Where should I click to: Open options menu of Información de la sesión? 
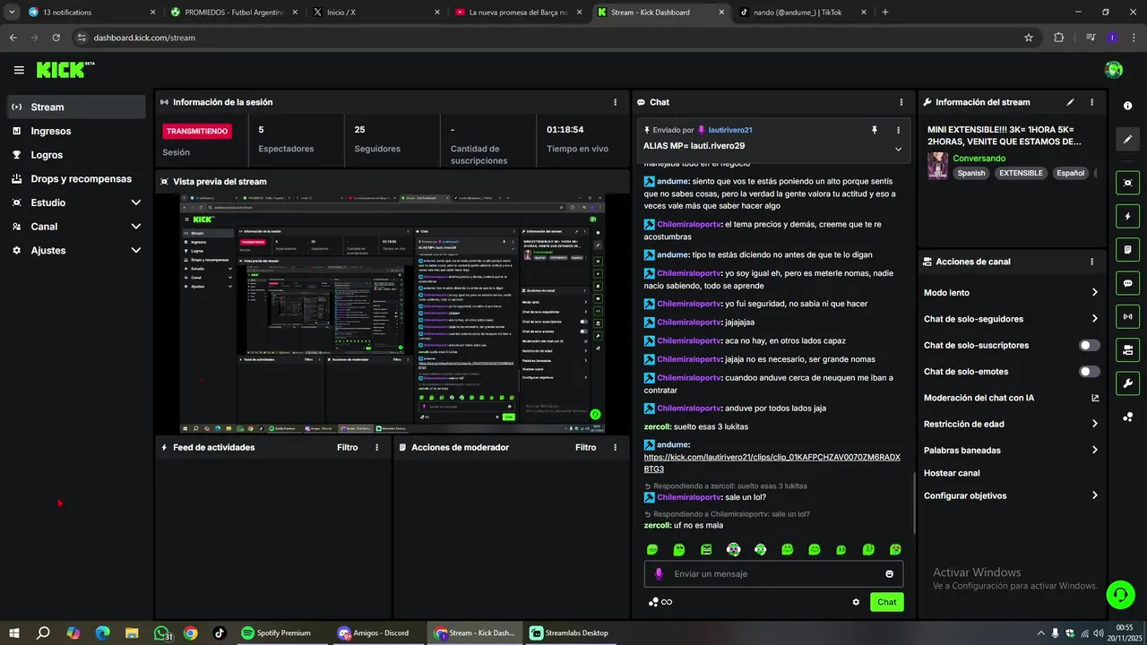pos(615,102)
